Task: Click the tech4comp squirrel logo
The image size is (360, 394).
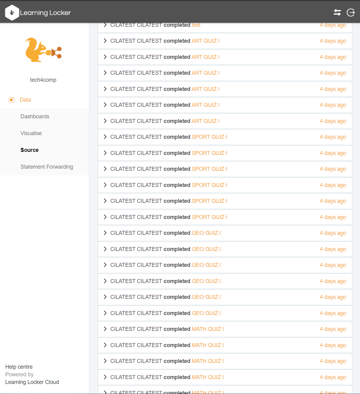Action: coord(43,49)
